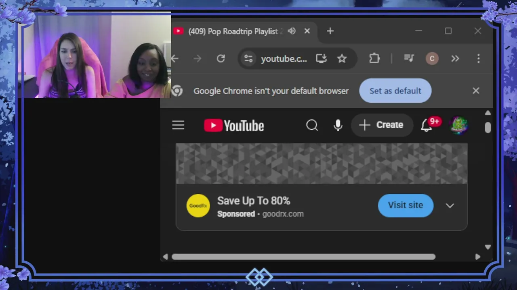Viewport: 517px width, 290px height.
Task: Click the horizontal scrollbar right arrow
Action: pos(477,257)
